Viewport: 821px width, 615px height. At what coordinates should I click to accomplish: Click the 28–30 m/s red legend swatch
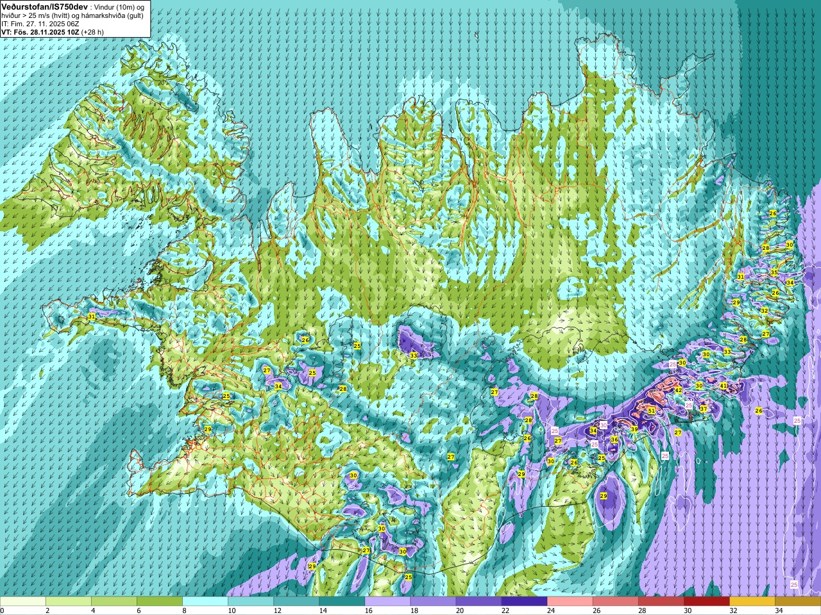[x=661, y=602]
